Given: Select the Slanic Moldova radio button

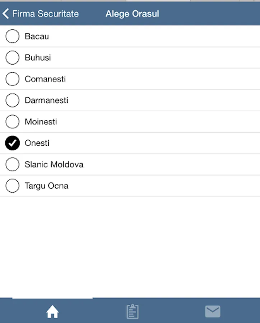Looking at the screenshot, I should [12, 164].
